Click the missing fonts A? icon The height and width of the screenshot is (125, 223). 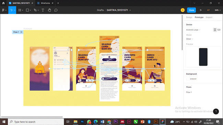tap(208, 10)
